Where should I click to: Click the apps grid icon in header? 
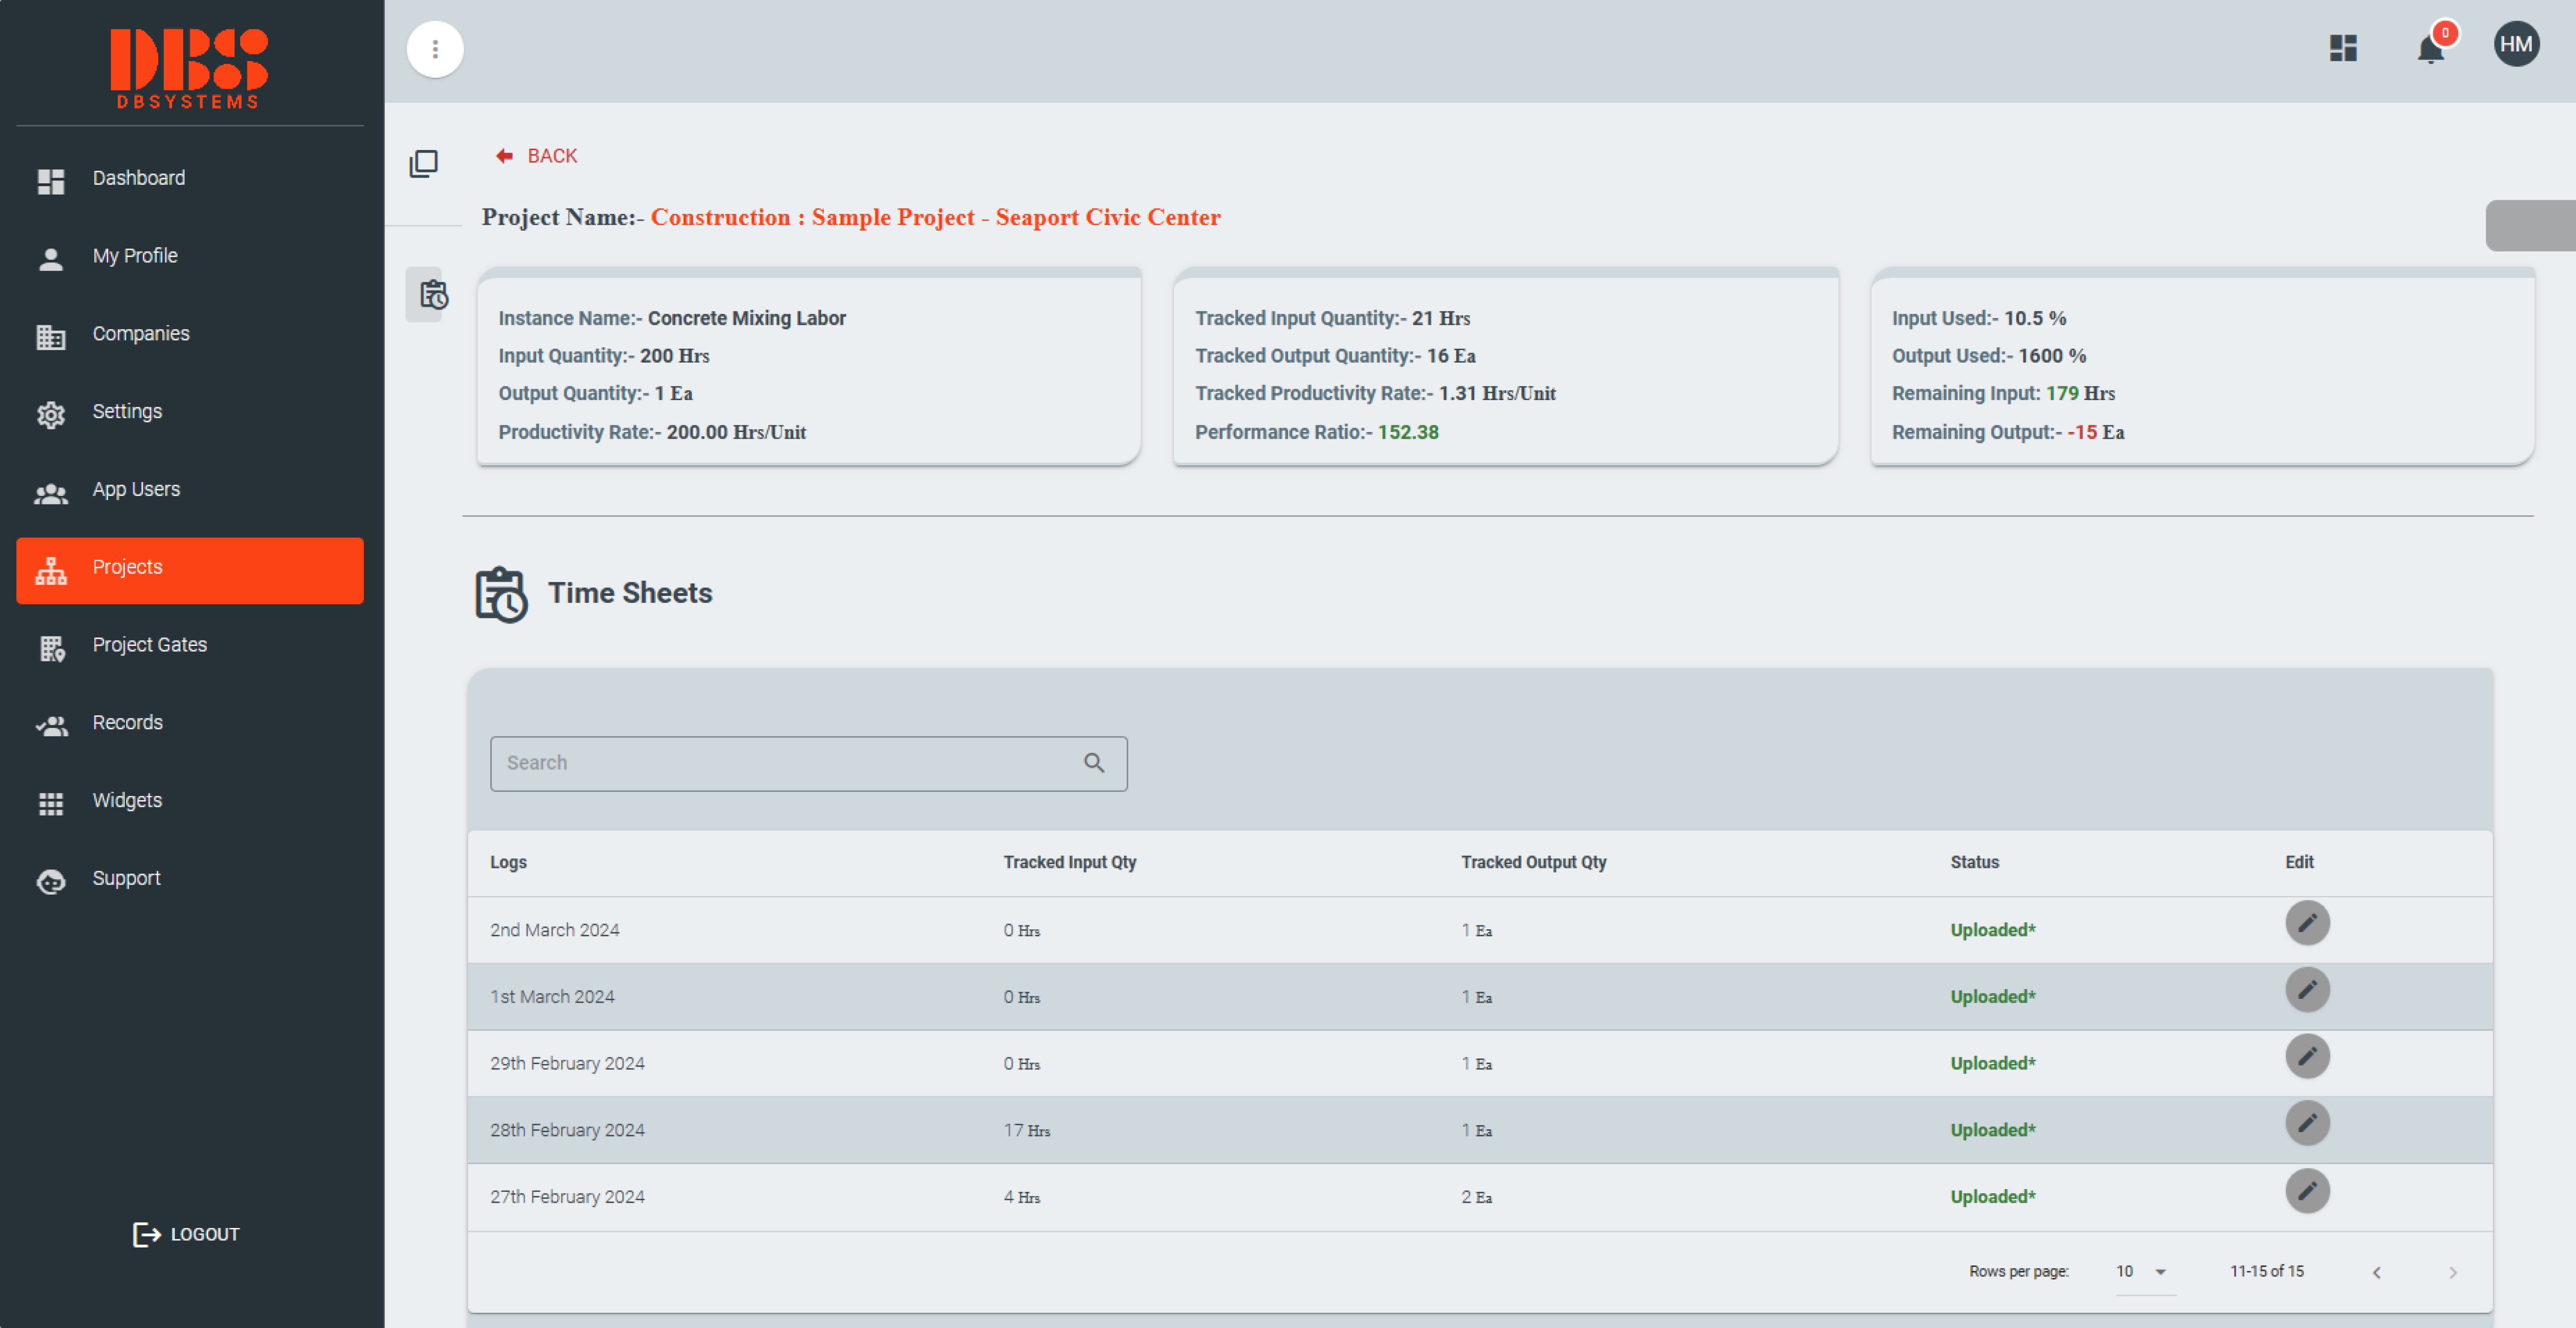coord(2342,48)
